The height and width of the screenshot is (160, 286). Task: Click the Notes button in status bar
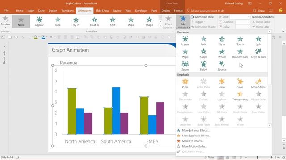click(x=209, y=157)
